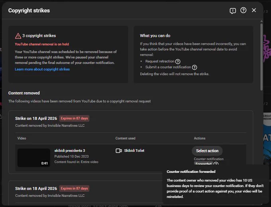Click the skibidi presidents 3 video title
The width and height of the screenshot is (271, 207).
70,150
